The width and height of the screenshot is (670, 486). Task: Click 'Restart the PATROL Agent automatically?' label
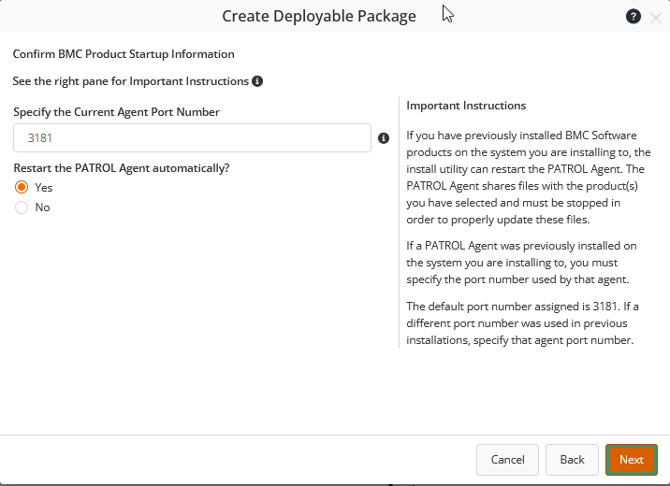point(122,168)
